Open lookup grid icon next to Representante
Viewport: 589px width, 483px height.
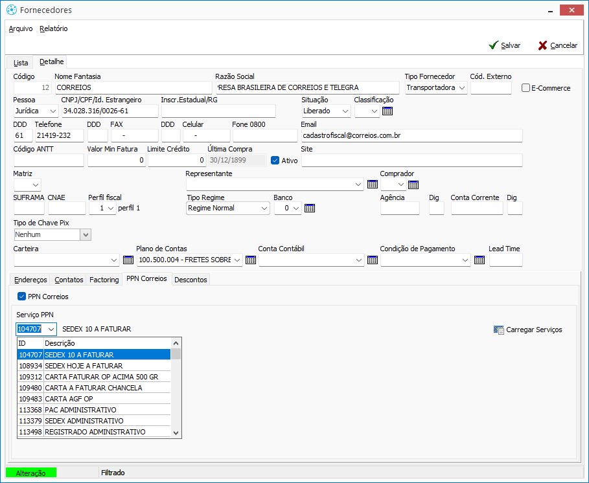[373, 185]
